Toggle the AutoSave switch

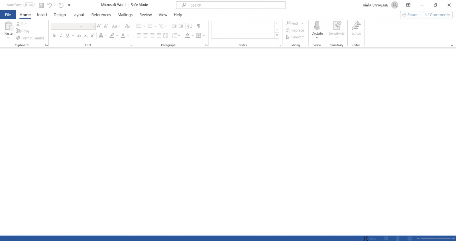[x=29, y=5]
